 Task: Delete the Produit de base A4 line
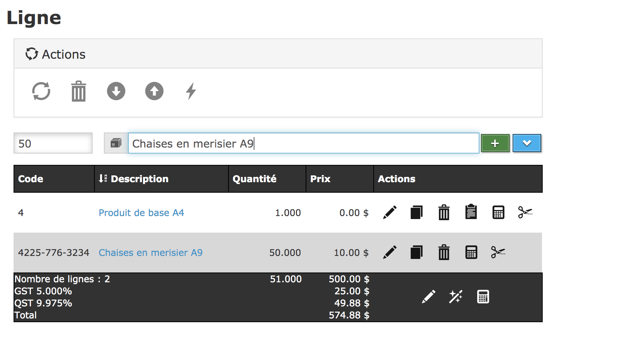tap(444, 213)
